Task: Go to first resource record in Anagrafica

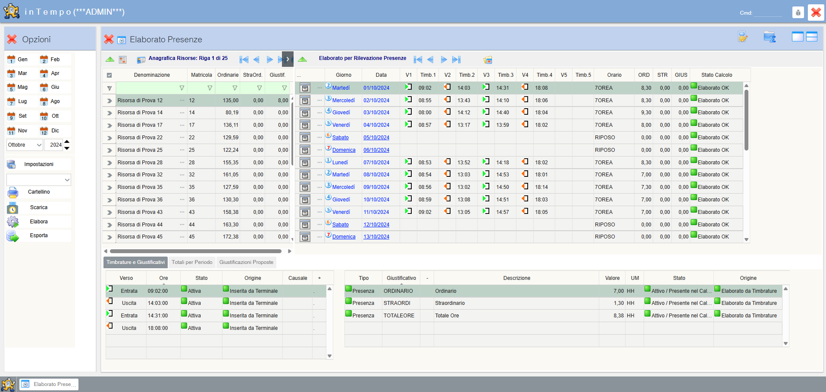Action: tap(244, 60)
